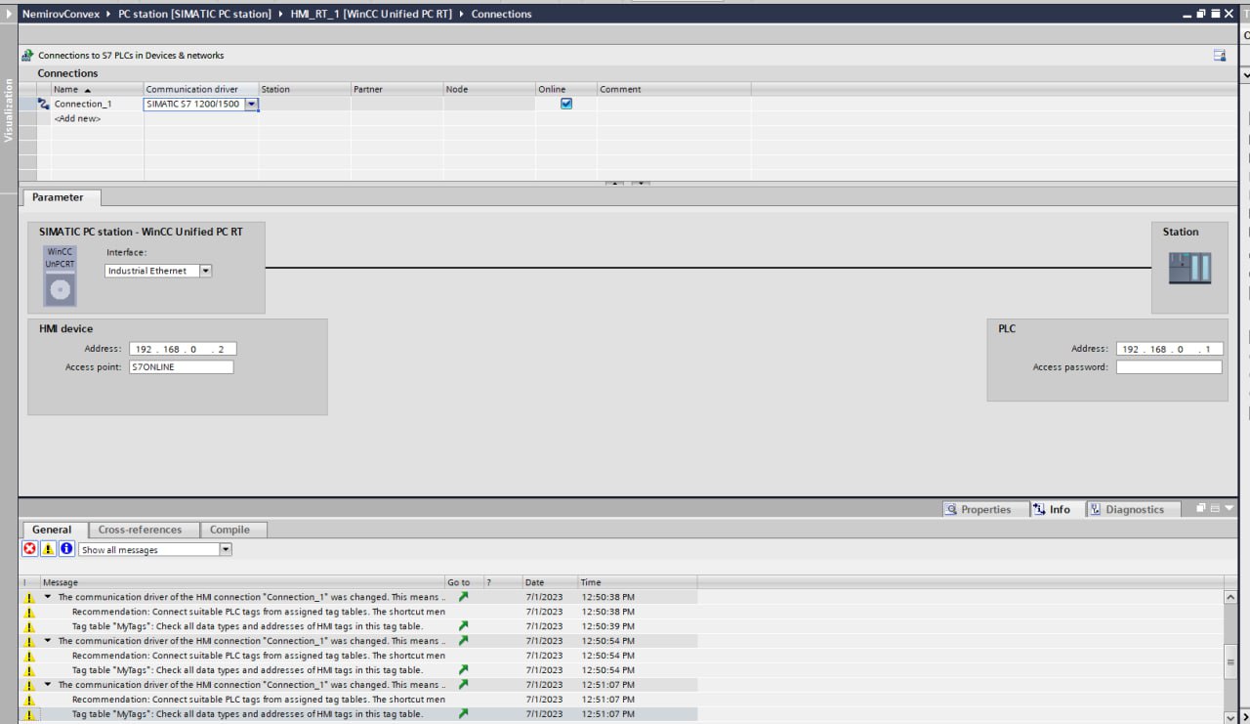
Task: Click Go to arrow for 12:50:54 MyTags tag table message
Action: click(x=463, y=670)
